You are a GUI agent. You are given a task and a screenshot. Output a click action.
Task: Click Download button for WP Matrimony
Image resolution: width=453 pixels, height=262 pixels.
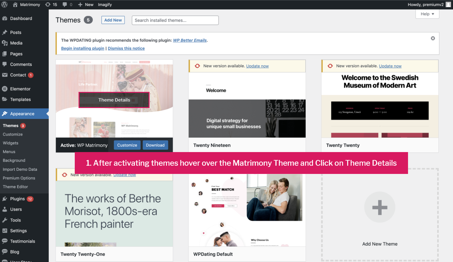(155, 145)
